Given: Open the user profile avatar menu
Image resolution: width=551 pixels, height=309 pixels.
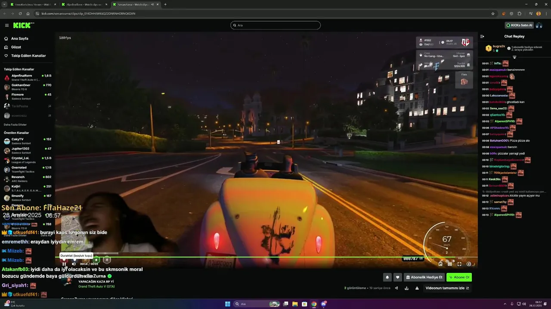Looking at the screenshot, I should tap(539, 25).
